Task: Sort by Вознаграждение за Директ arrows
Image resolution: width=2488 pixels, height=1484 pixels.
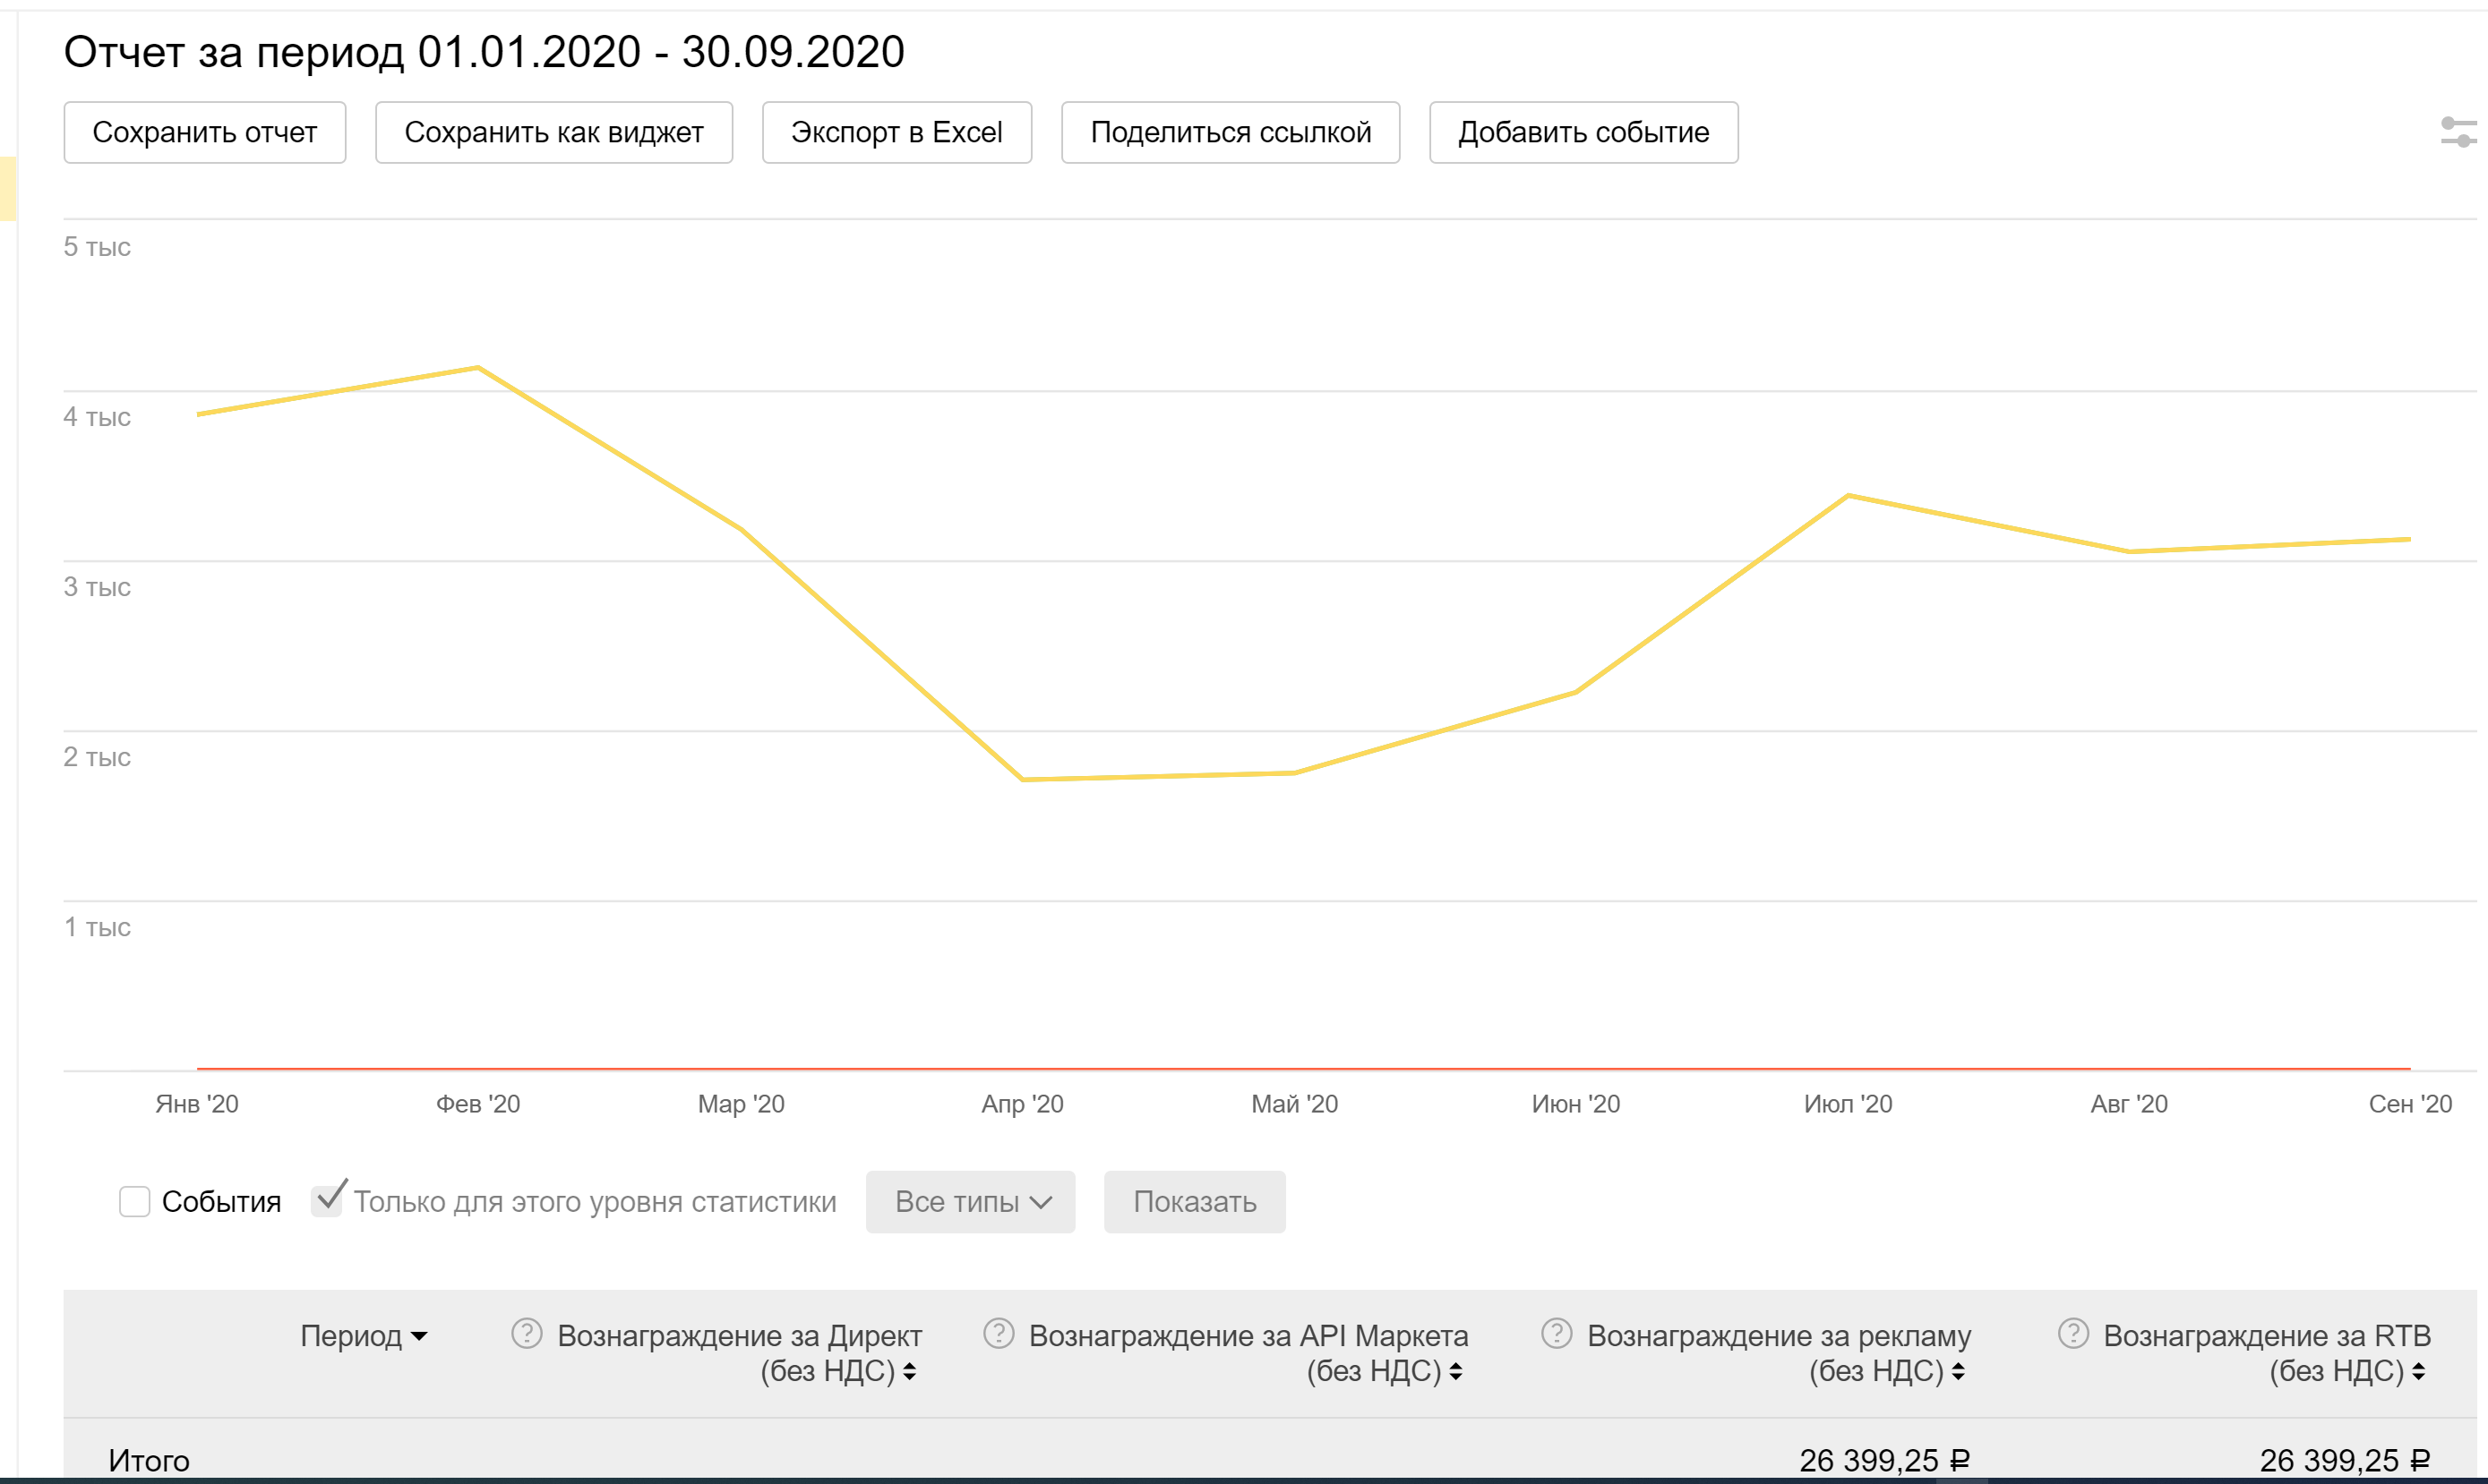Action: [x=909, y=1372]
